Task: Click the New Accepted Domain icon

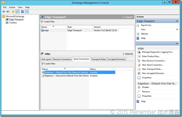Action: pos(139,73)
